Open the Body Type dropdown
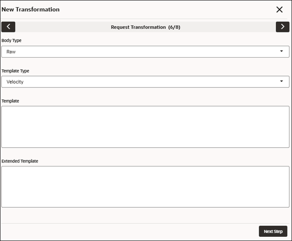The height and width of the screenshot is (241, 292). point(145,52)
